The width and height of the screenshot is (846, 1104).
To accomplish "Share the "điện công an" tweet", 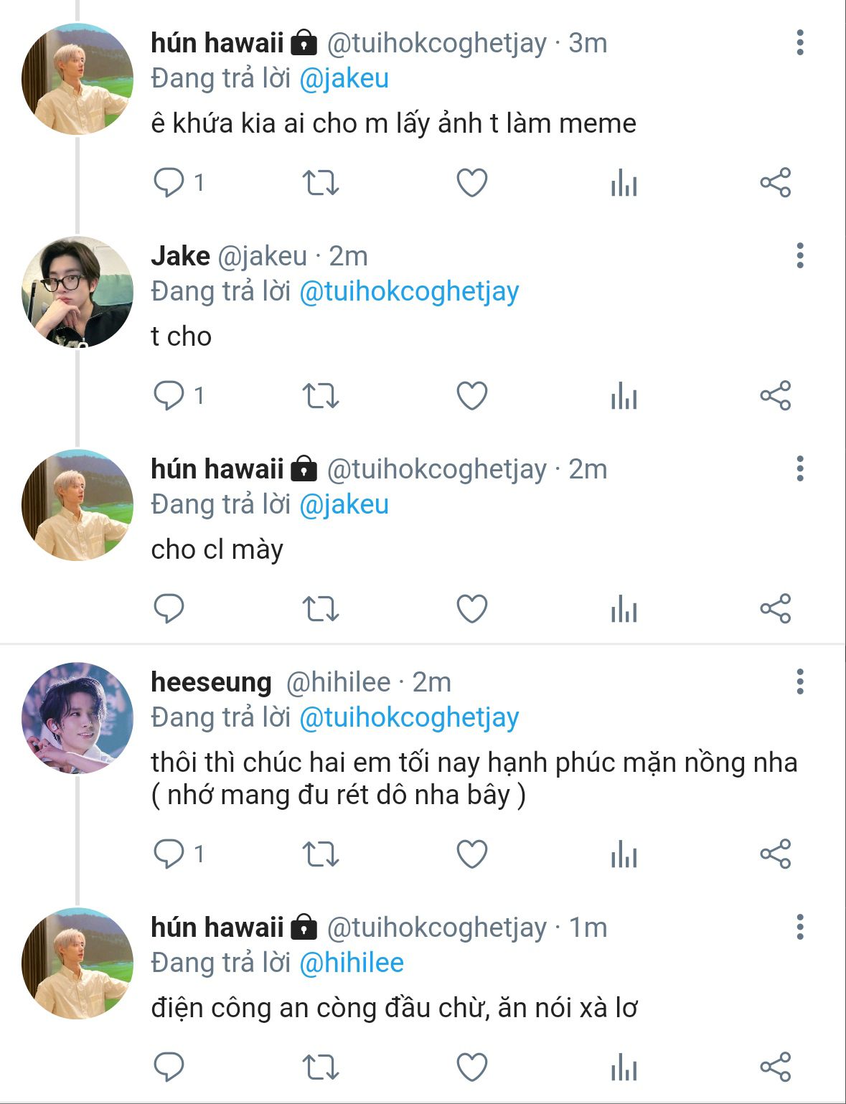I will click(775, 1067).
